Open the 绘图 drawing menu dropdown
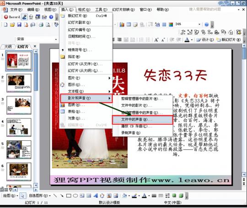The image size is (247, 208). 11,196
